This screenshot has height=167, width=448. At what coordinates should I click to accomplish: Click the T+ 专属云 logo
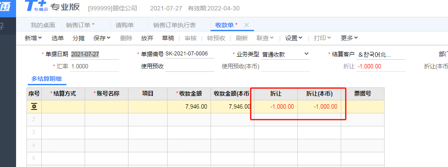(x=36, y=6)
